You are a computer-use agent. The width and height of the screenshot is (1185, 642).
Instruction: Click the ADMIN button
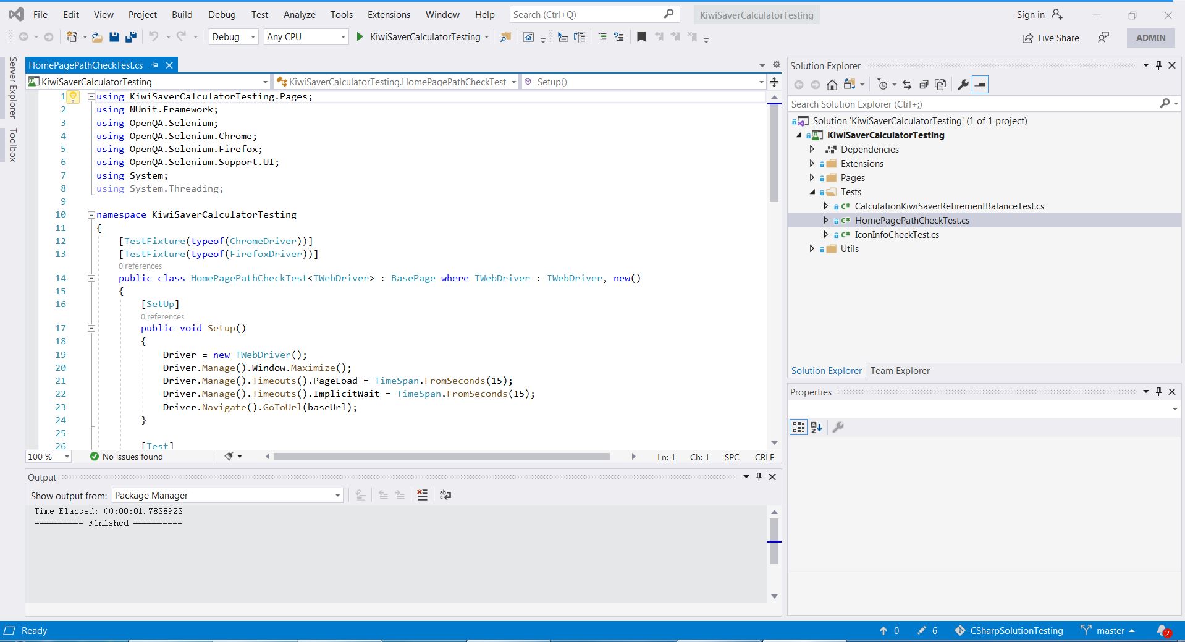(x=1151, y=38)
